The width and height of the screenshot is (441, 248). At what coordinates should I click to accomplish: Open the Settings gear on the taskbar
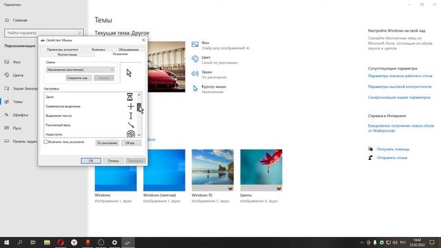(114, 242)
